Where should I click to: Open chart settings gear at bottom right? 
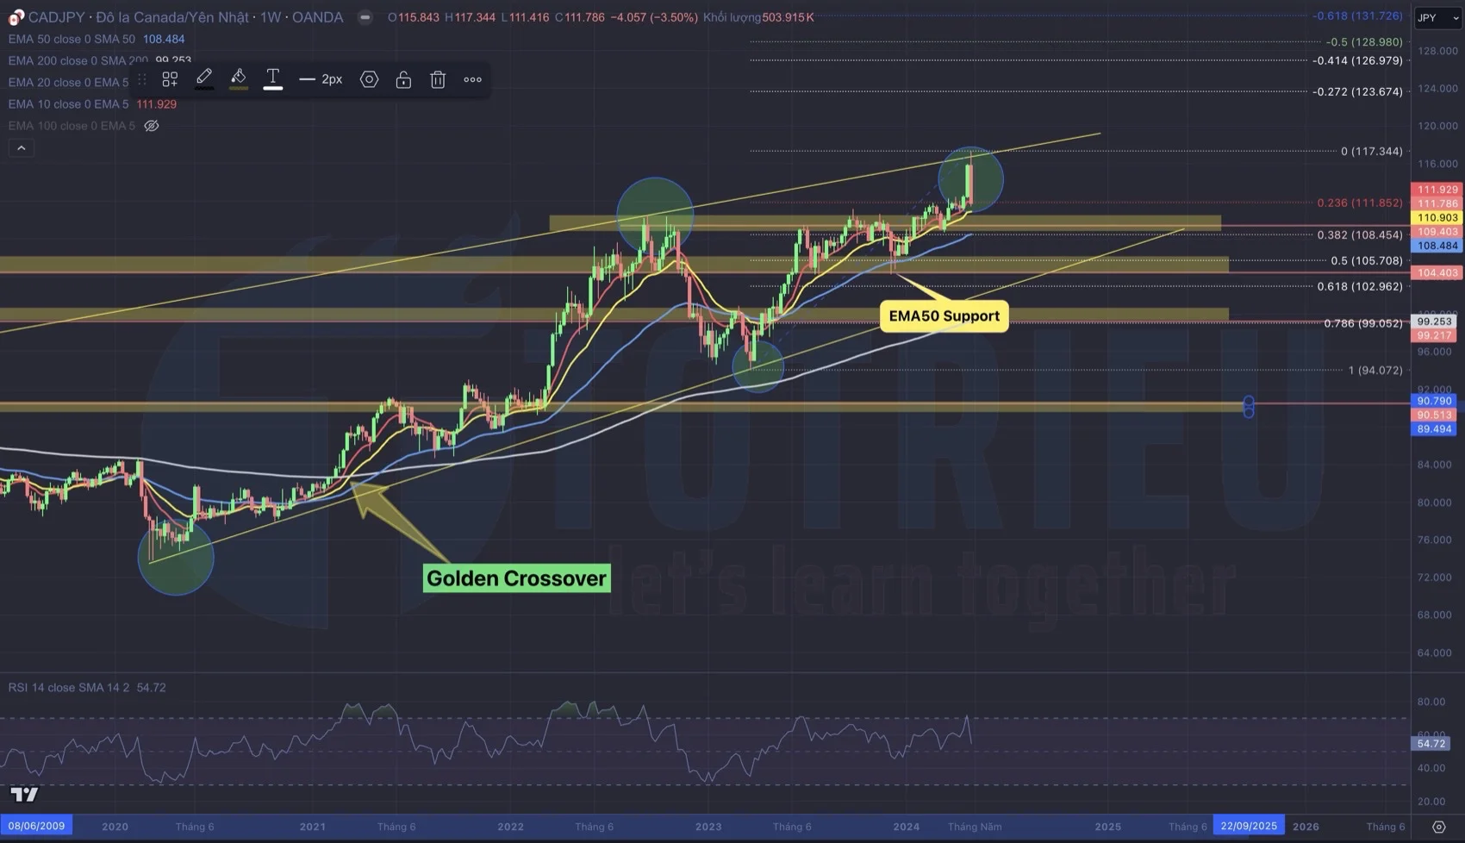1438,827
